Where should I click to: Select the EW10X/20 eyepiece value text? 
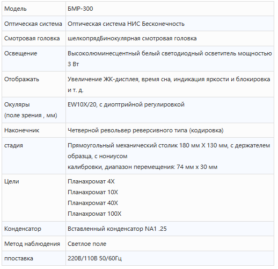(x=126, y=104)
